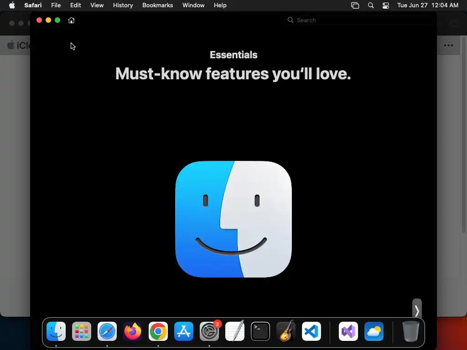Screen dimensions: 467x350
Task: Click the three-dot more button in the background window
Action: tap(449, 46)
